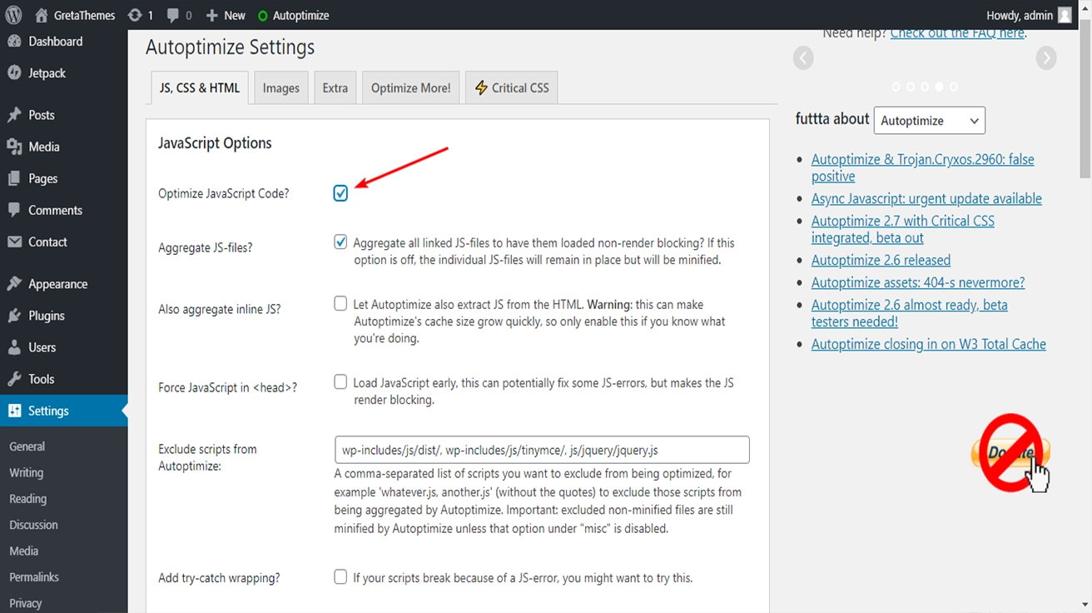Enable Also aggregate inline JS
This screenshot has width=1092, height=613.
[x=340, y=304]
